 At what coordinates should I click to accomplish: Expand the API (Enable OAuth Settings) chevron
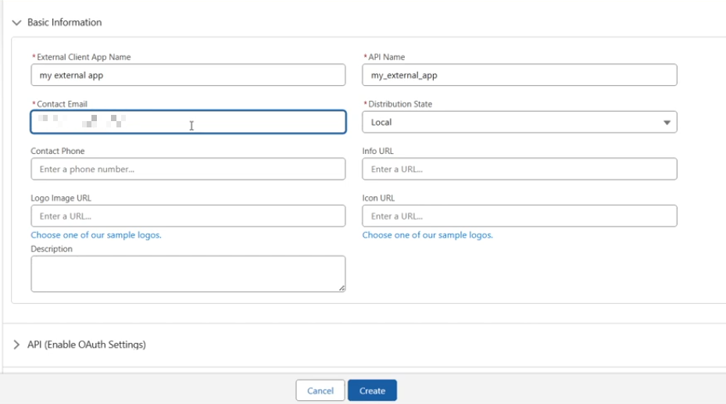coord(16,345)
